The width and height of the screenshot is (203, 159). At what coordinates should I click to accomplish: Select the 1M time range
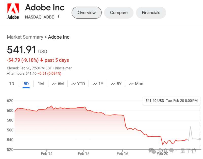(41, 84)
